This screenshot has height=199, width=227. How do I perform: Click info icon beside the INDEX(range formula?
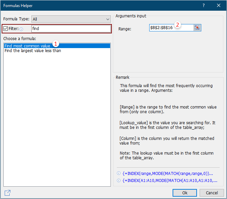tap(119, 174)
